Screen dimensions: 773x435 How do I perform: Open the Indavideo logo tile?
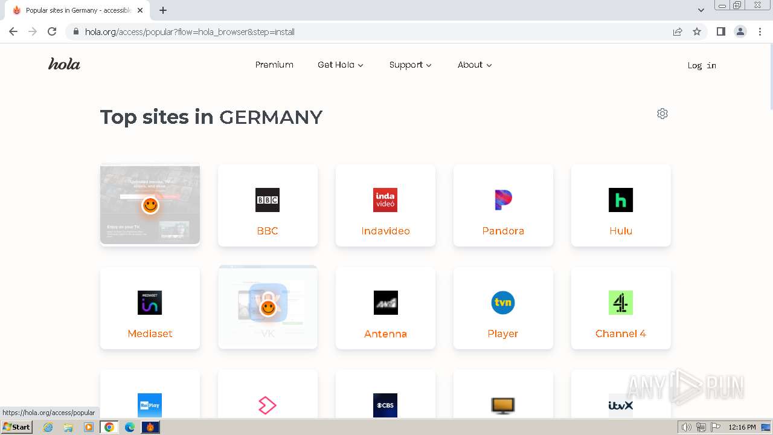click(385, 200)
